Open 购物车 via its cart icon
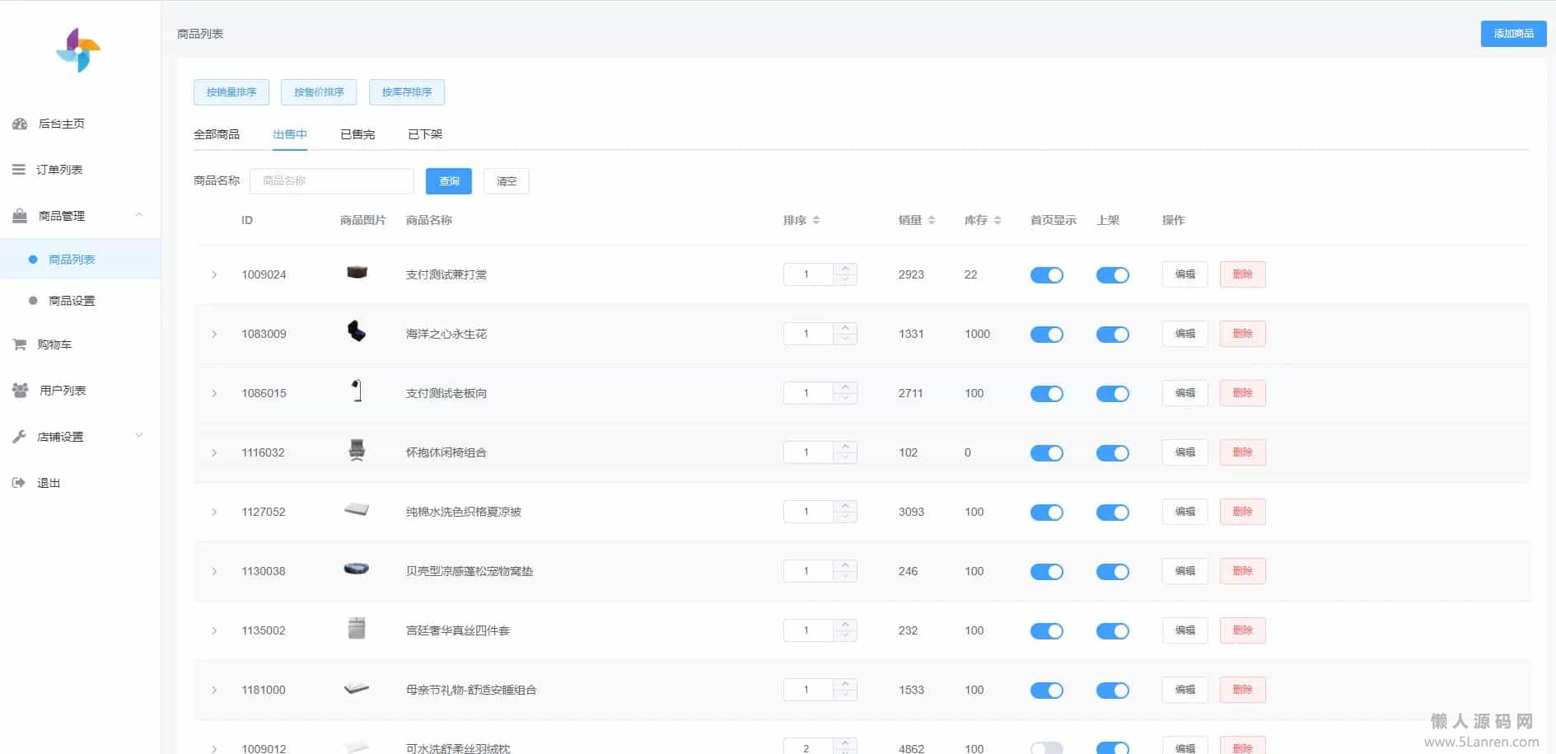This screenshot has width=1556, height=754. [x=19, y=344]
